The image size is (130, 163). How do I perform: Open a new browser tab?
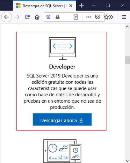coord(81,6)
